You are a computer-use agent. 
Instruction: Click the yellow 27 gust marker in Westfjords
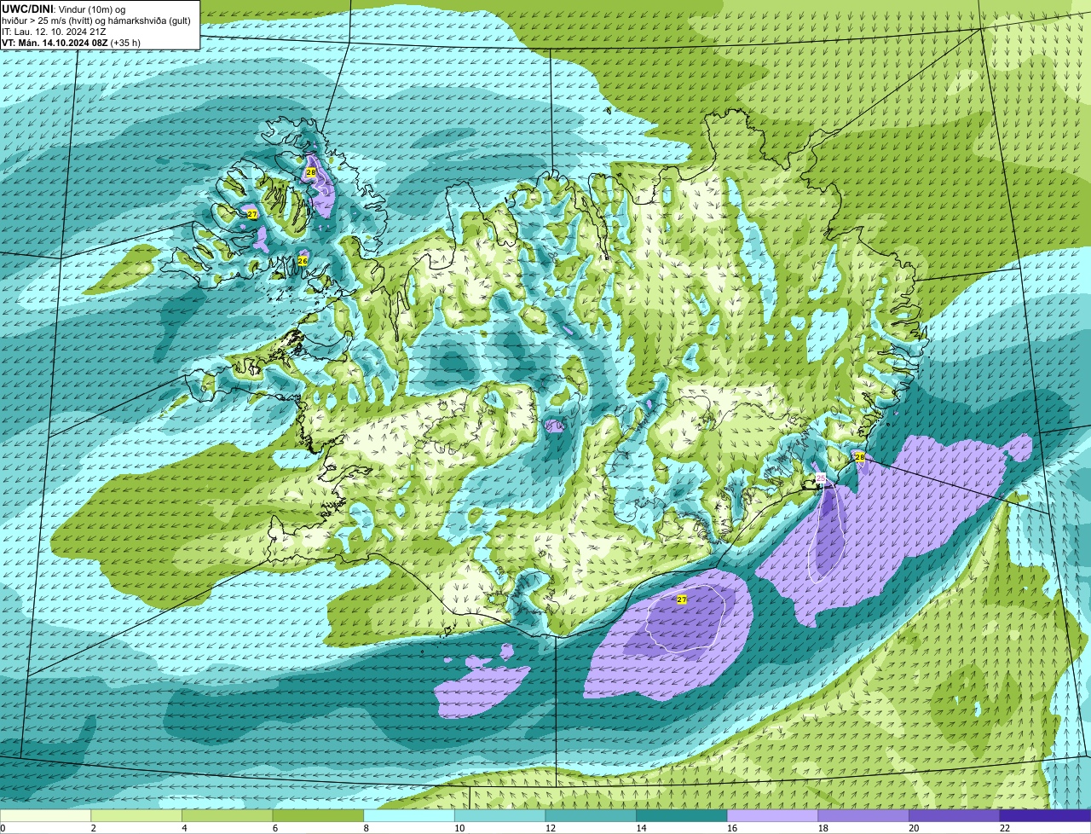point(252,214)
